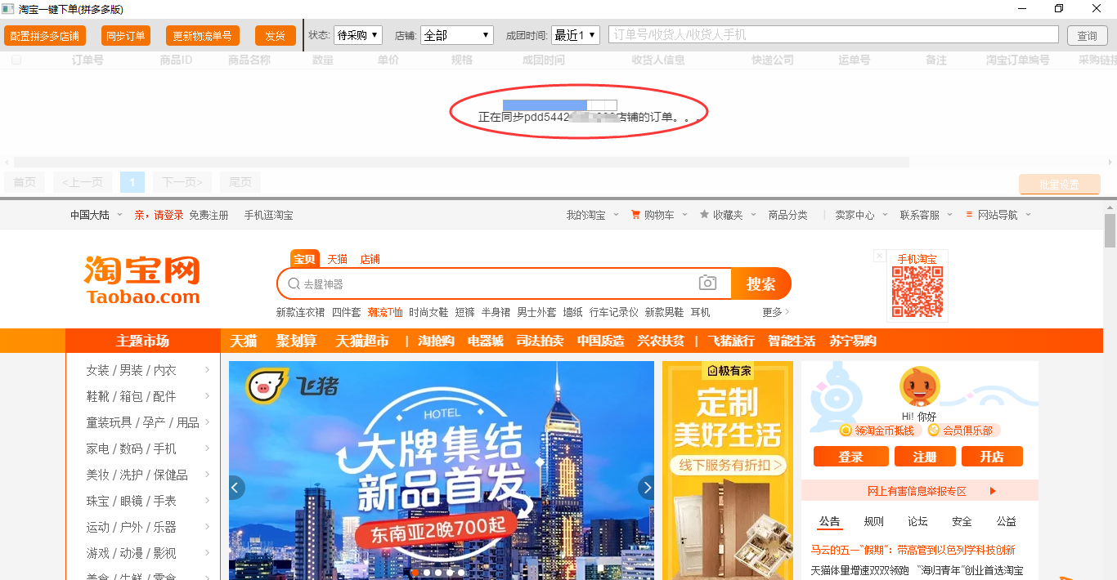The height and width of the screenshot is (580, 1117).
Task: Expand the 我的淘宝 dropdown menu
Action: click(x=616, y=215)
